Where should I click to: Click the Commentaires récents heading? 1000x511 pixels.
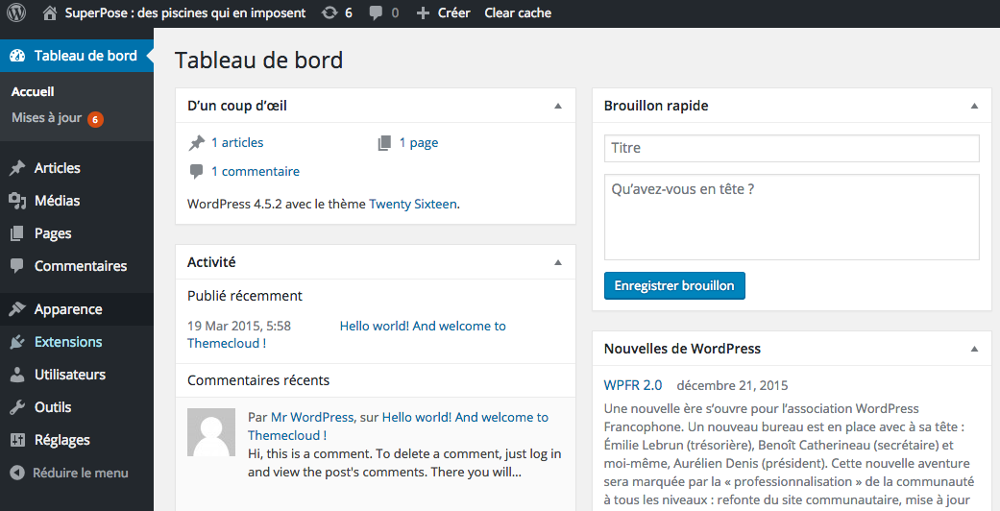tap(258, 380)
